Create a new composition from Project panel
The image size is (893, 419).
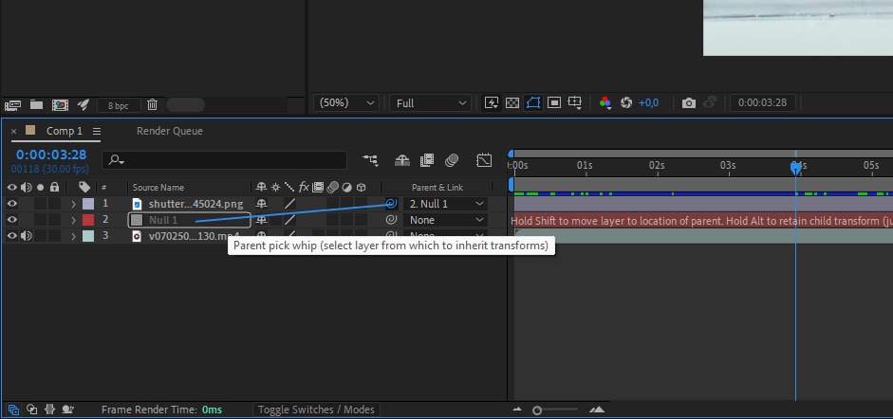[60, 105]
